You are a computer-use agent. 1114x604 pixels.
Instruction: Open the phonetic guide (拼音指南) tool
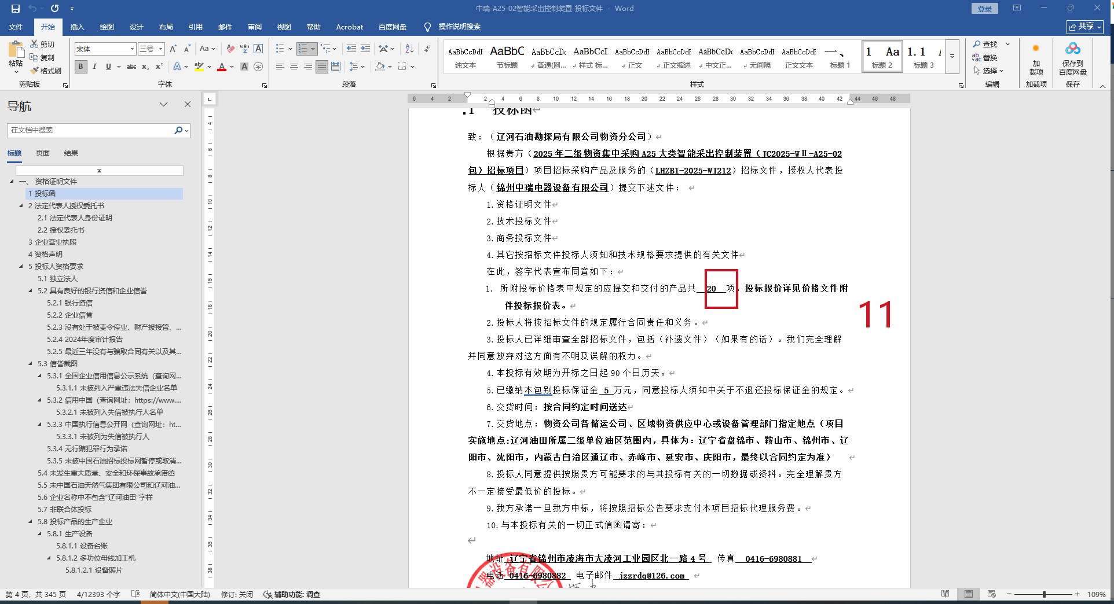click(244, 49)
